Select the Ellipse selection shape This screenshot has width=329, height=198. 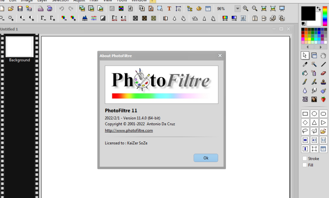click(x=314, y=114)
